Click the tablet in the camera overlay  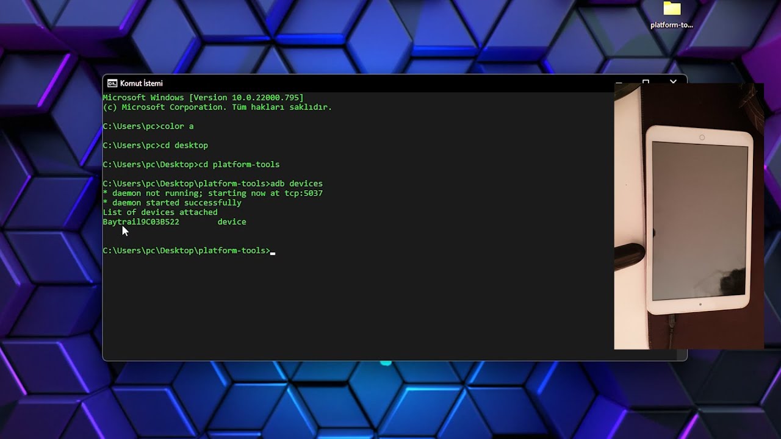click(x=699, y=220)
